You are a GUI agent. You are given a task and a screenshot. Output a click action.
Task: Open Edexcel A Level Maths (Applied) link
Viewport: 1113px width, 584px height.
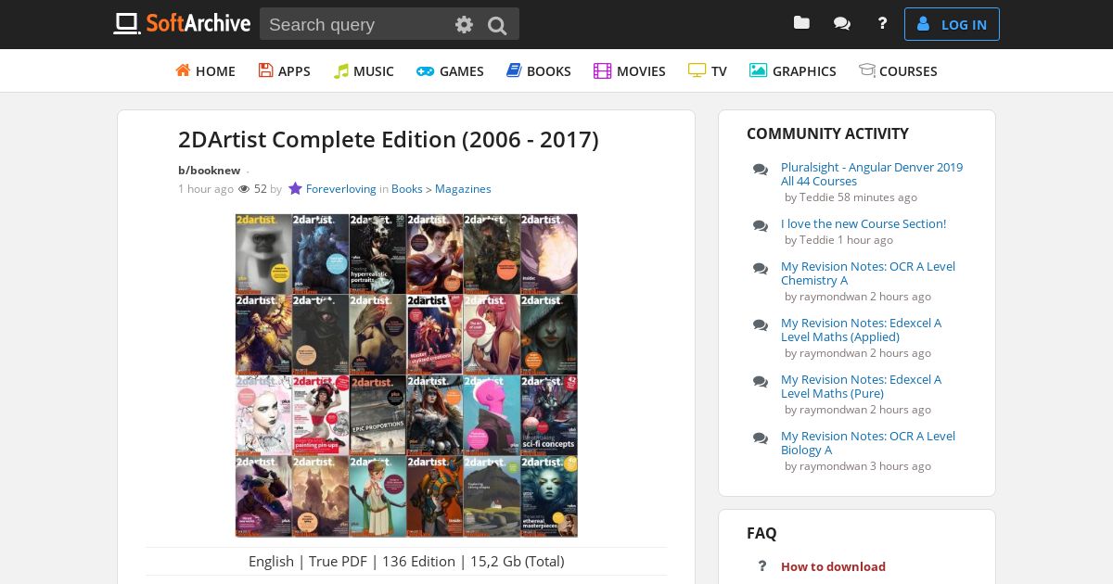861,330
